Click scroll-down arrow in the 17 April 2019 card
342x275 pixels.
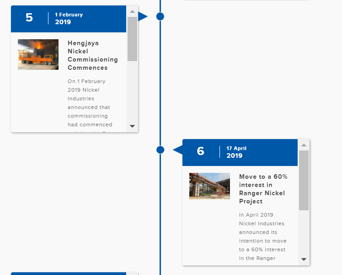(x=304, y=259)
